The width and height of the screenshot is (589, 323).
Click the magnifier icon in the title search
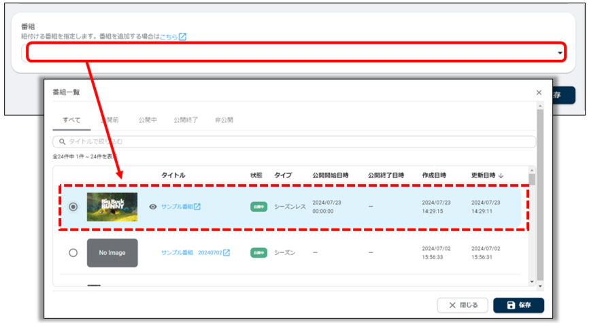pos(63,141)
